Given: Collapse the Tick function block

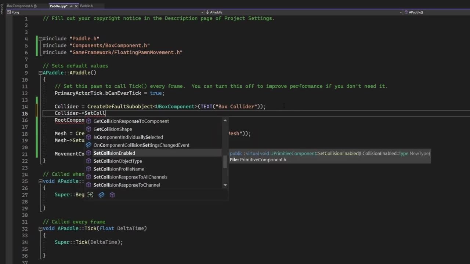Looking at the screenshot, I should [x=40, y=228].
